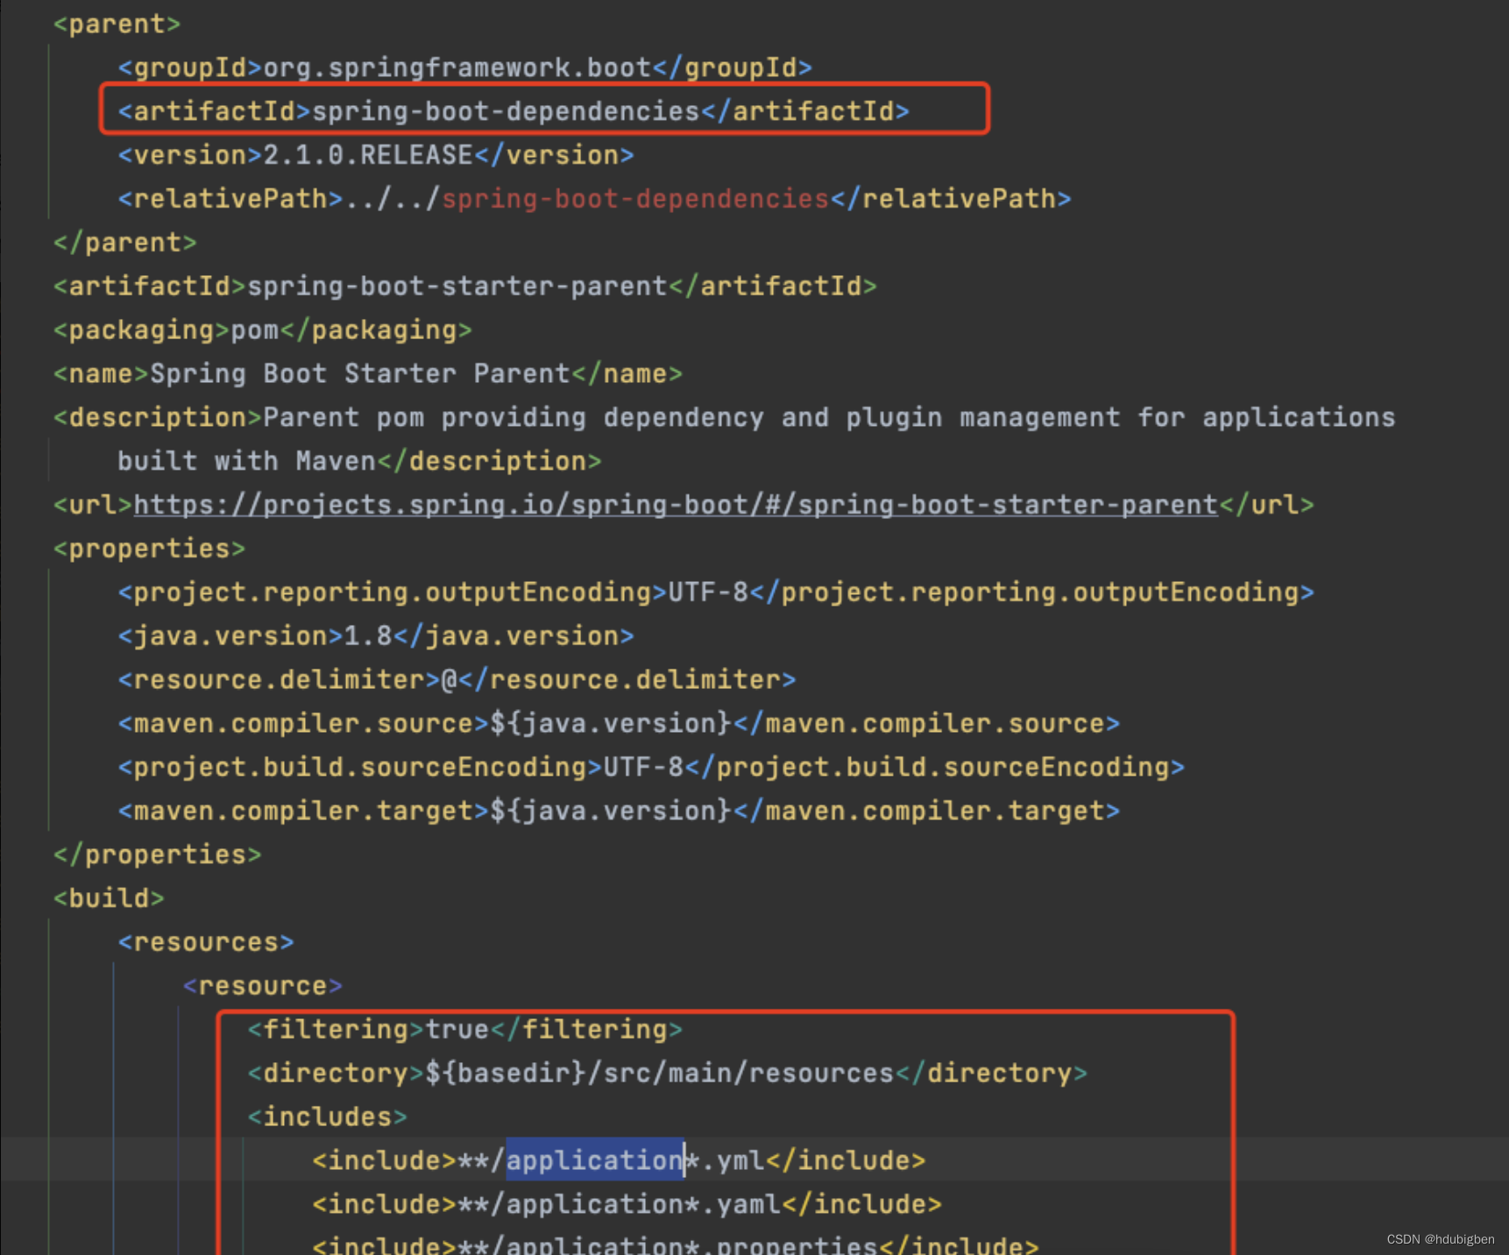Click name Spring Boot Starter Parent
1509x1255 pixels.
(360, 374)
